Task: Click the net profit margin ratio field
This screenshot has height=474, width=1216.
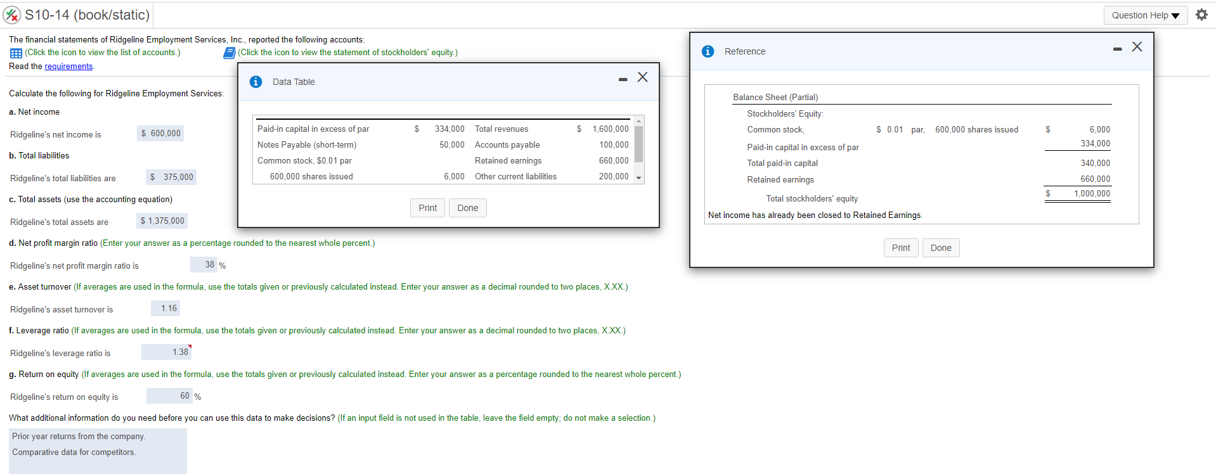Action: 204,265
